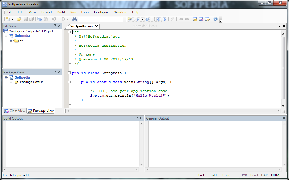
Task: Open the editor tab list dropdown arrow
Action: (280, 26)
